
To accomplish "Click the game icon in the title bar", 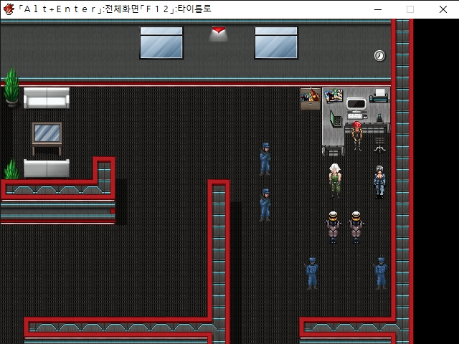I will click(9, 9).
